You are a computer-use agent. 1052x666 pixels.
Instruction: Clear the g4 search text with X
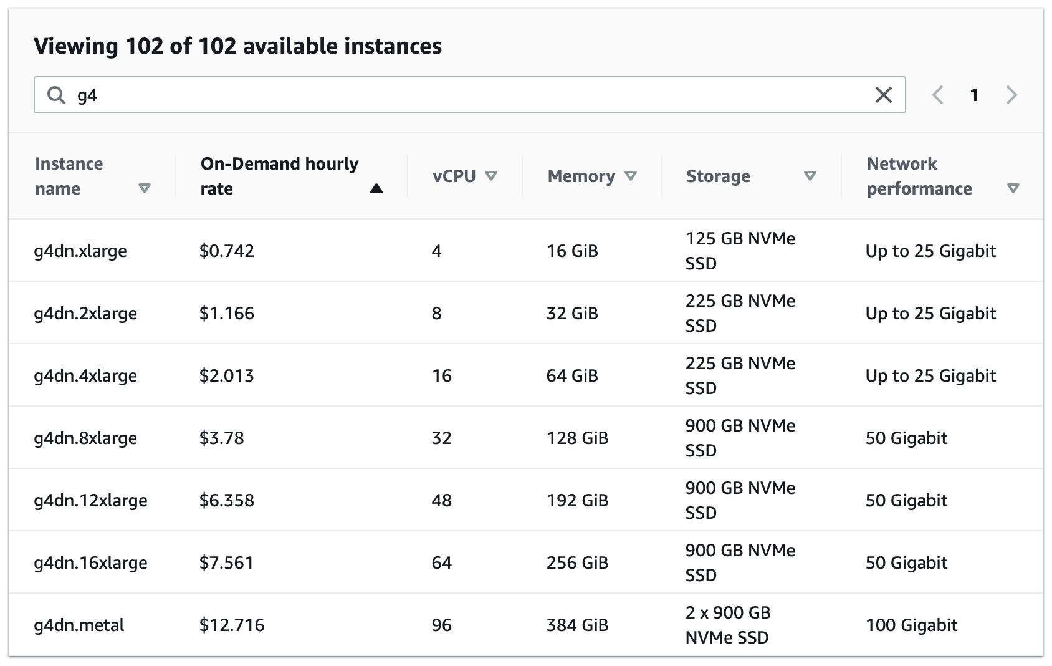coord(883,95)
